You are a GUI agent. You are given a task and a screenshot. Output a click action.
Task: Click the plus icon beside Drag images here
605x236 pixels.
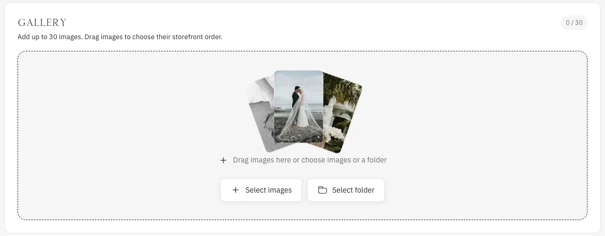(223, 160)
